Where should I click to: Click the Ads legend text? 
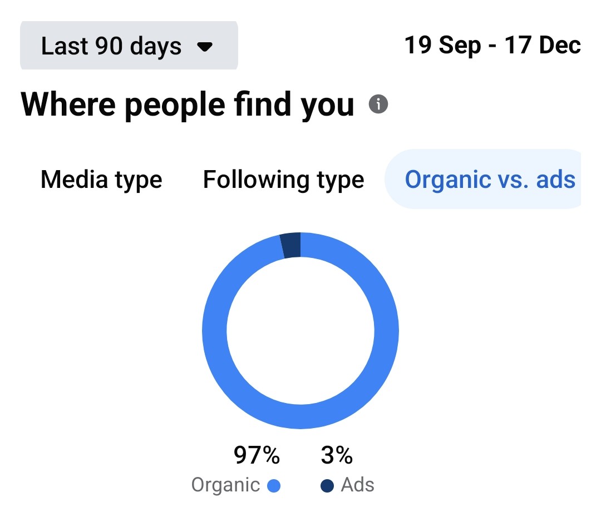(357, 485)
